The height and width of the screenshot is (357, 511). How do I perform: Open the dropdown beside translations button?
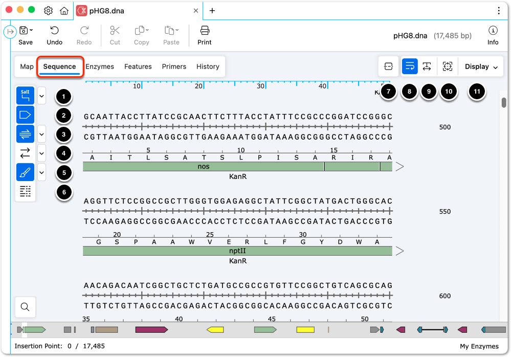pyautogui.click(x=42, y=134)
